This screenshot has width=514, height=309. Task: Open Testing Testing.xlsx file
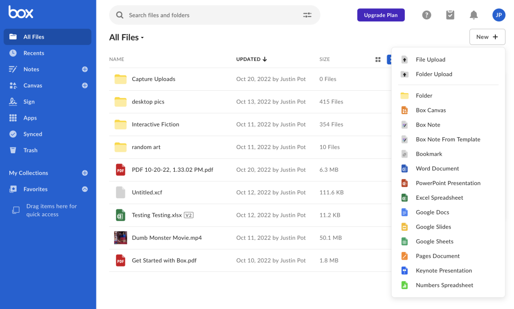pos(157,215)
